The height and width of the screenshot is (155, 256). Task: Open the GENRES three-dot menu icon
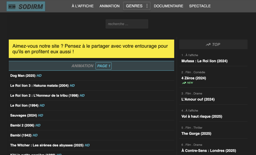147,6
